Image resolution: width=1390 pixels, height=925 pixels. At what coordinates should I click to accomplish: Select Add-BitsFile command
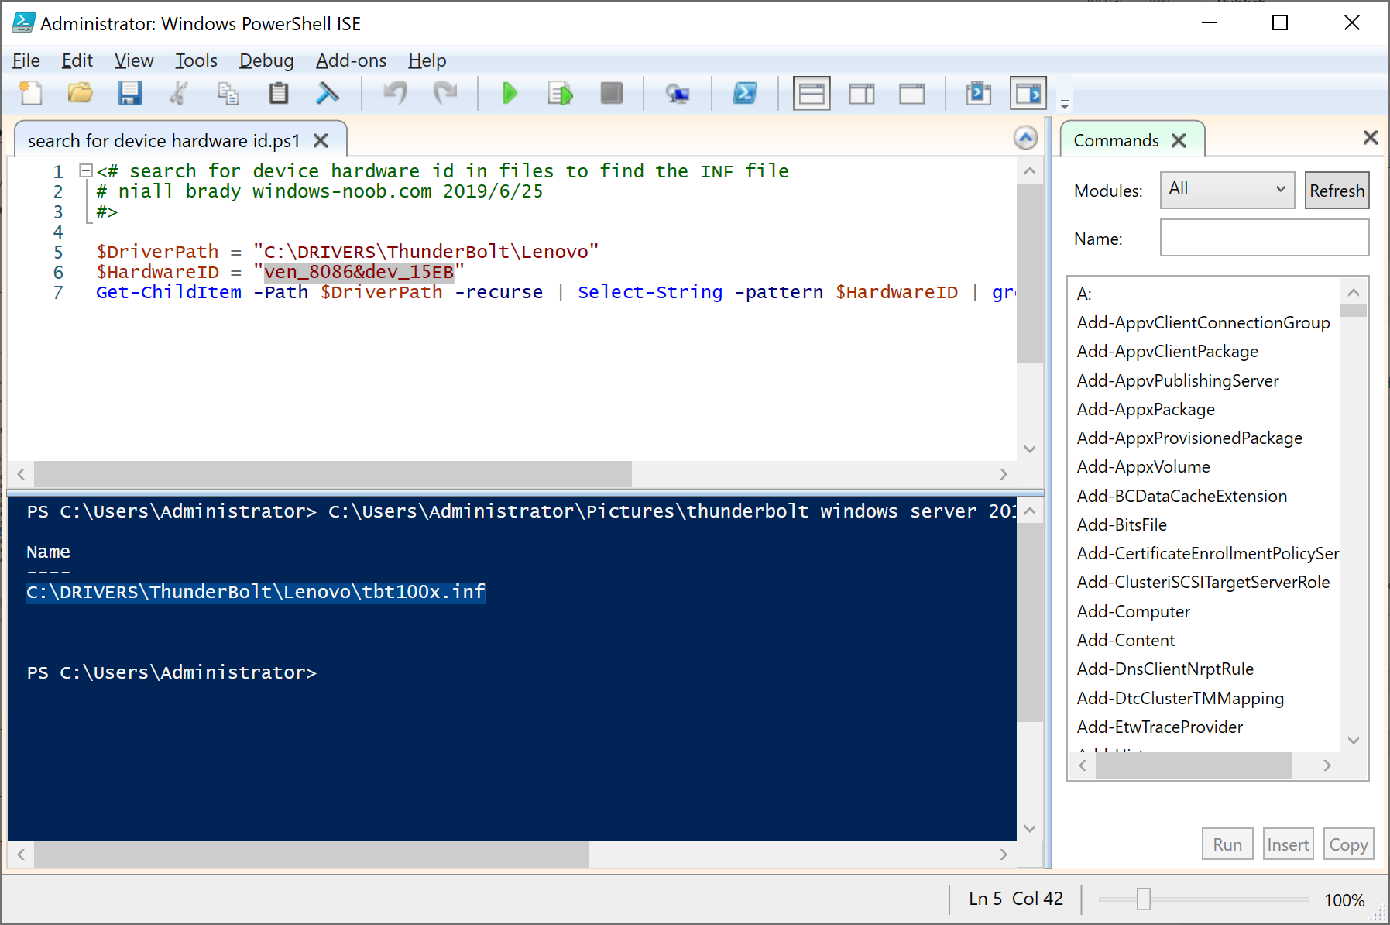tap(1121, 525)
